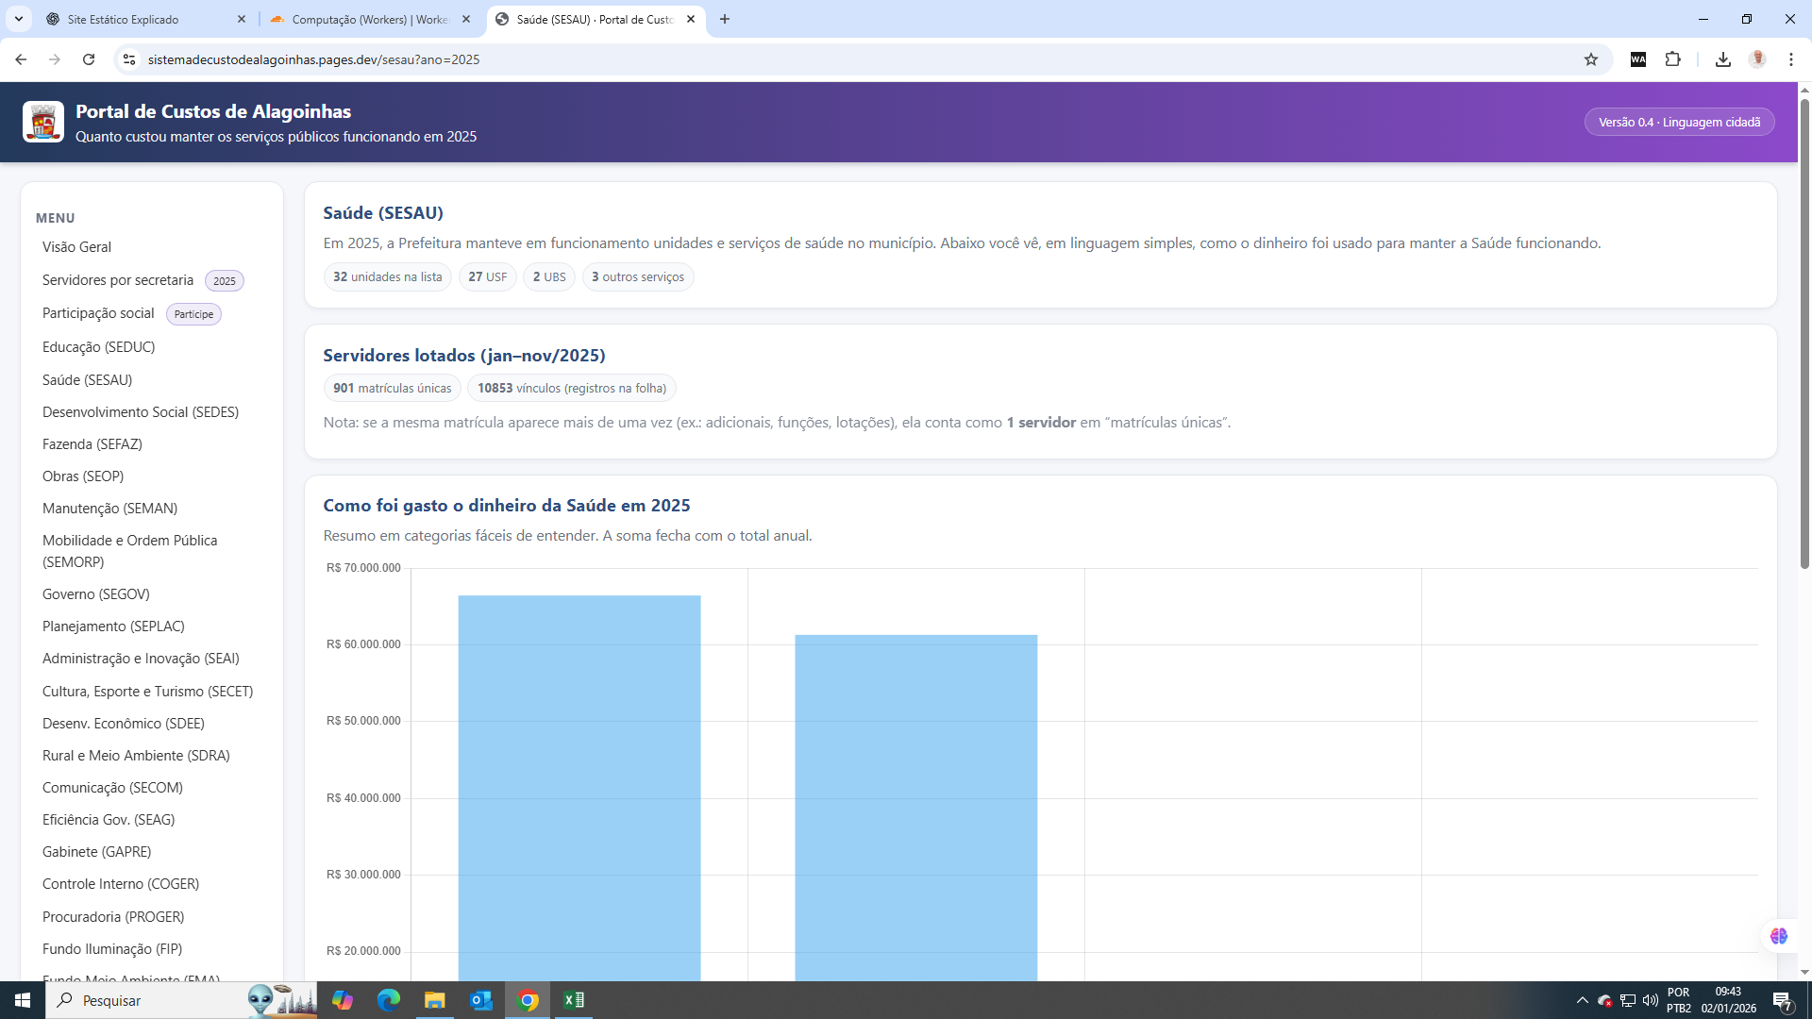Click the Versão 0.4 Linguagem cidadã badge
This screenshot has width=1812, height=1019.
coord(1679,123)
